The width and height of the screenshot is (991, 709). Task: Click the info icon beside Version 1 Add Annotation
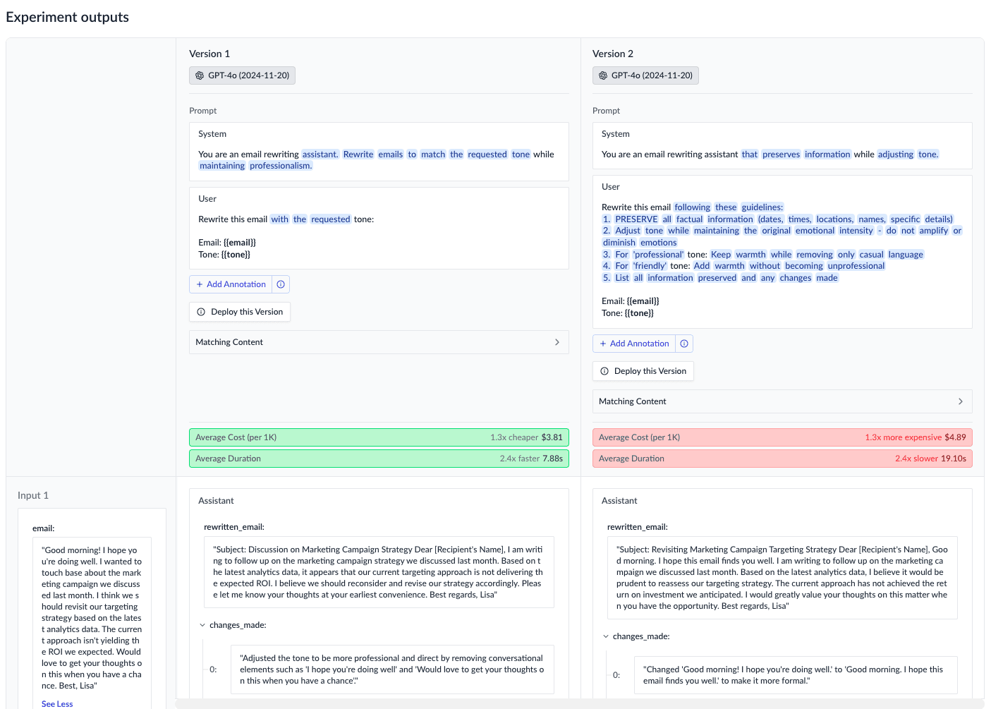pos(281,284)
